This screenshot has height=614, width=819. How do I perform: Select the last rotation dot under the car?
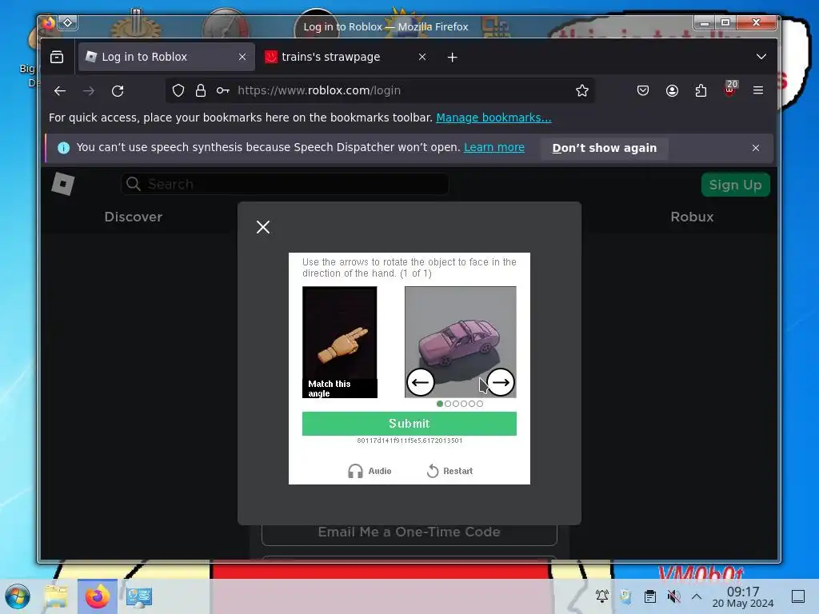tap(480, 404)
